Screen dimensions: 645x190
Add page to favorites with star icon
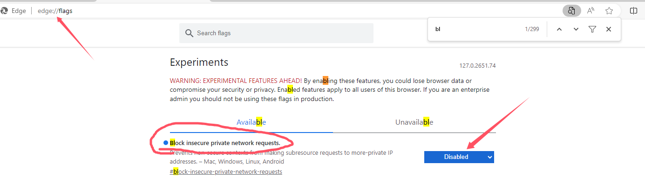pos(609,11)
